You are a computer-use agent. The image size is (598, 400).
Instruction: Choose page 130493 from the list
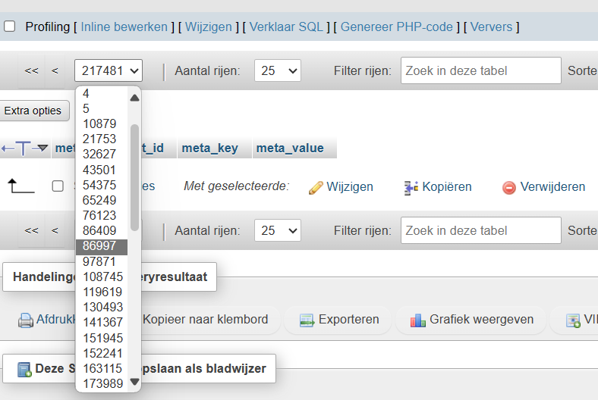pos(103,307)
